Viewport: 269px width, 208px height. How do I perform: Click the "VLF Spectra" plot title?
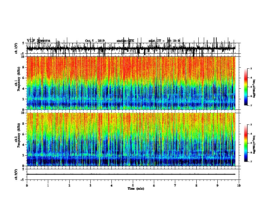(x=38, y=41)
